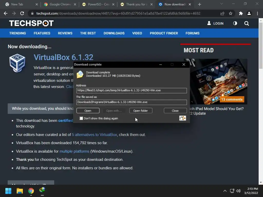Open THE BEST menu item
Screen dimensions: 263x197
pos(88,33)
